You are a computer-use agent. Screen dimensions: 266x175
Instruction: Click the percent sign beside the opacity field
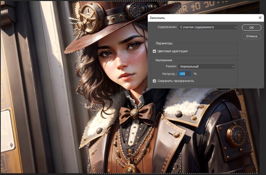[x=195, y=74]
